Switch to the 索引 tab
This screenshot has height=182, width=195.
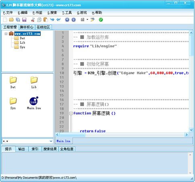(35, 149)
